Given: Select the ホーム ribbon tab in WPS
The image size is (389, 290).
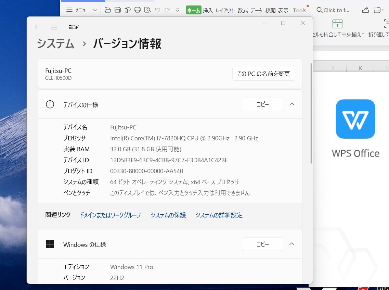Looking at the screenshot, I should (194, 10).
